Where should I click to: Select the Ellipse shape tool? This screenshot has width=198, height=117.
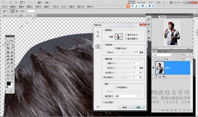click(12, 71)
